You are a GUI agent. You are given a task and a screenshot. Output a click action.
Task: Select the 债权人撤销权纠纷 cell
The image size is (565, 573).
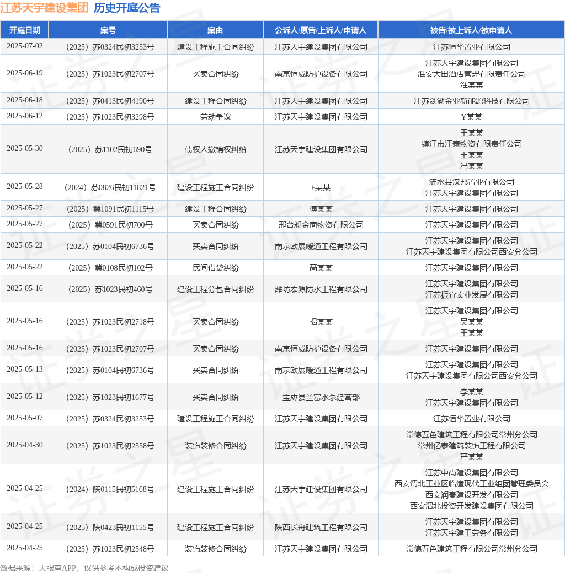coord(216,149)
